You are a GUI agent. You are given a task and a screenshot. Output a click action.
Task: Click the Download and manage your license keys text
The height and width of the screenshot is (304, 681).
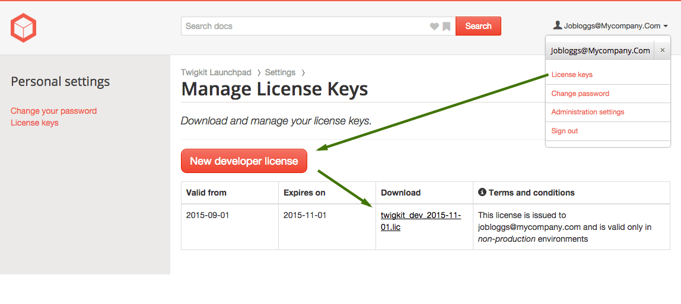click(276, 120)
